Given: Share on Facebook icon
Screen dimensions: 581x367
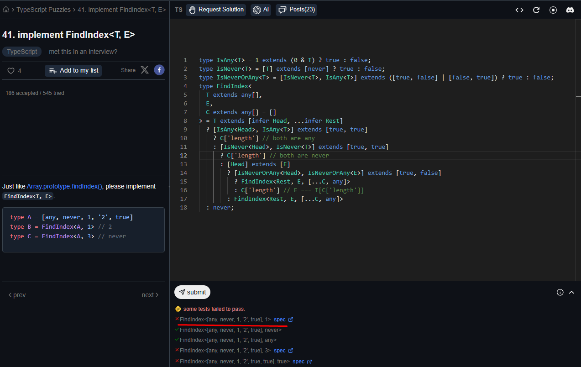Looking at the screenshot, I should (x=159, y=70).
